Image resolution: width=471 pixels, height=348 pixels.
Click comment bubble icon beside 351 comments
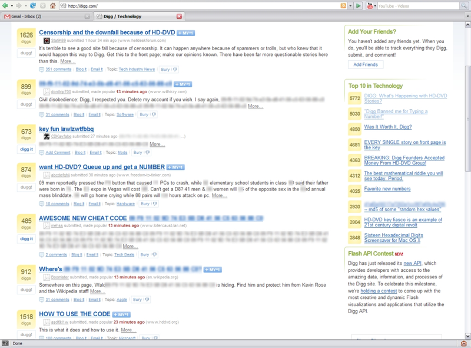[41, 70]
